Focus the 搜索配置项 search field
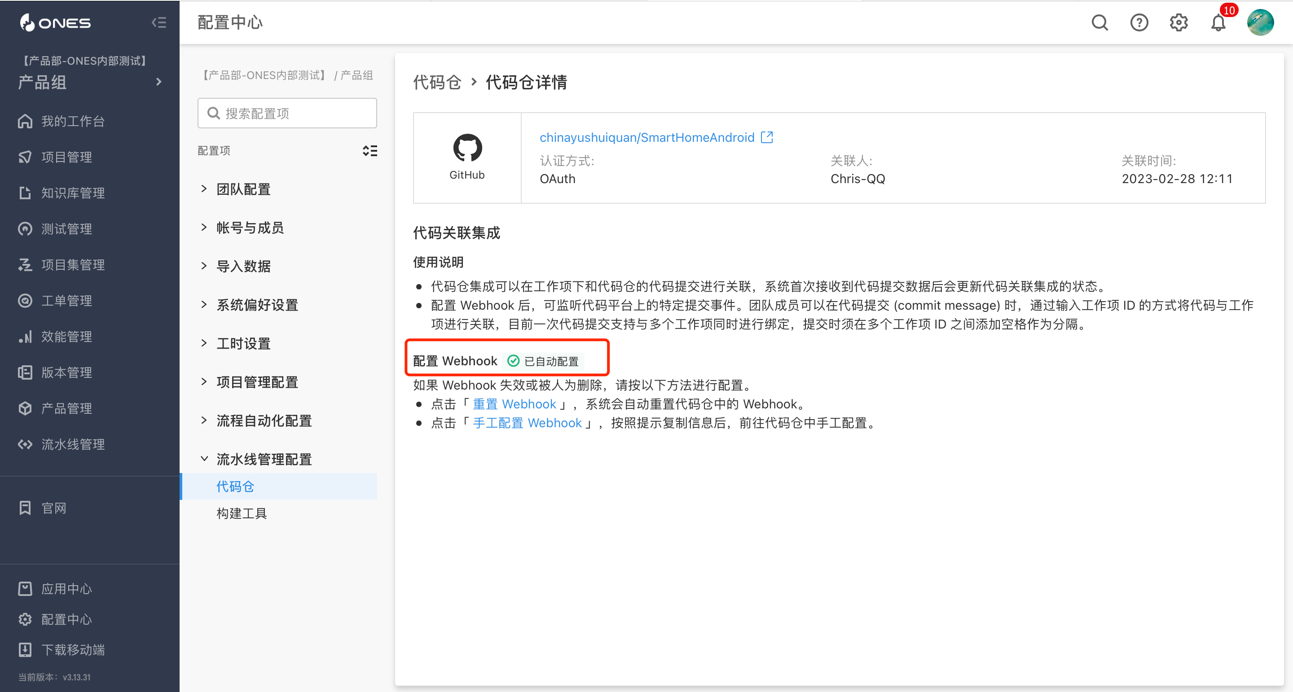Image resolution: width=1293 pixels, height=692 pixels. (287, 113)
